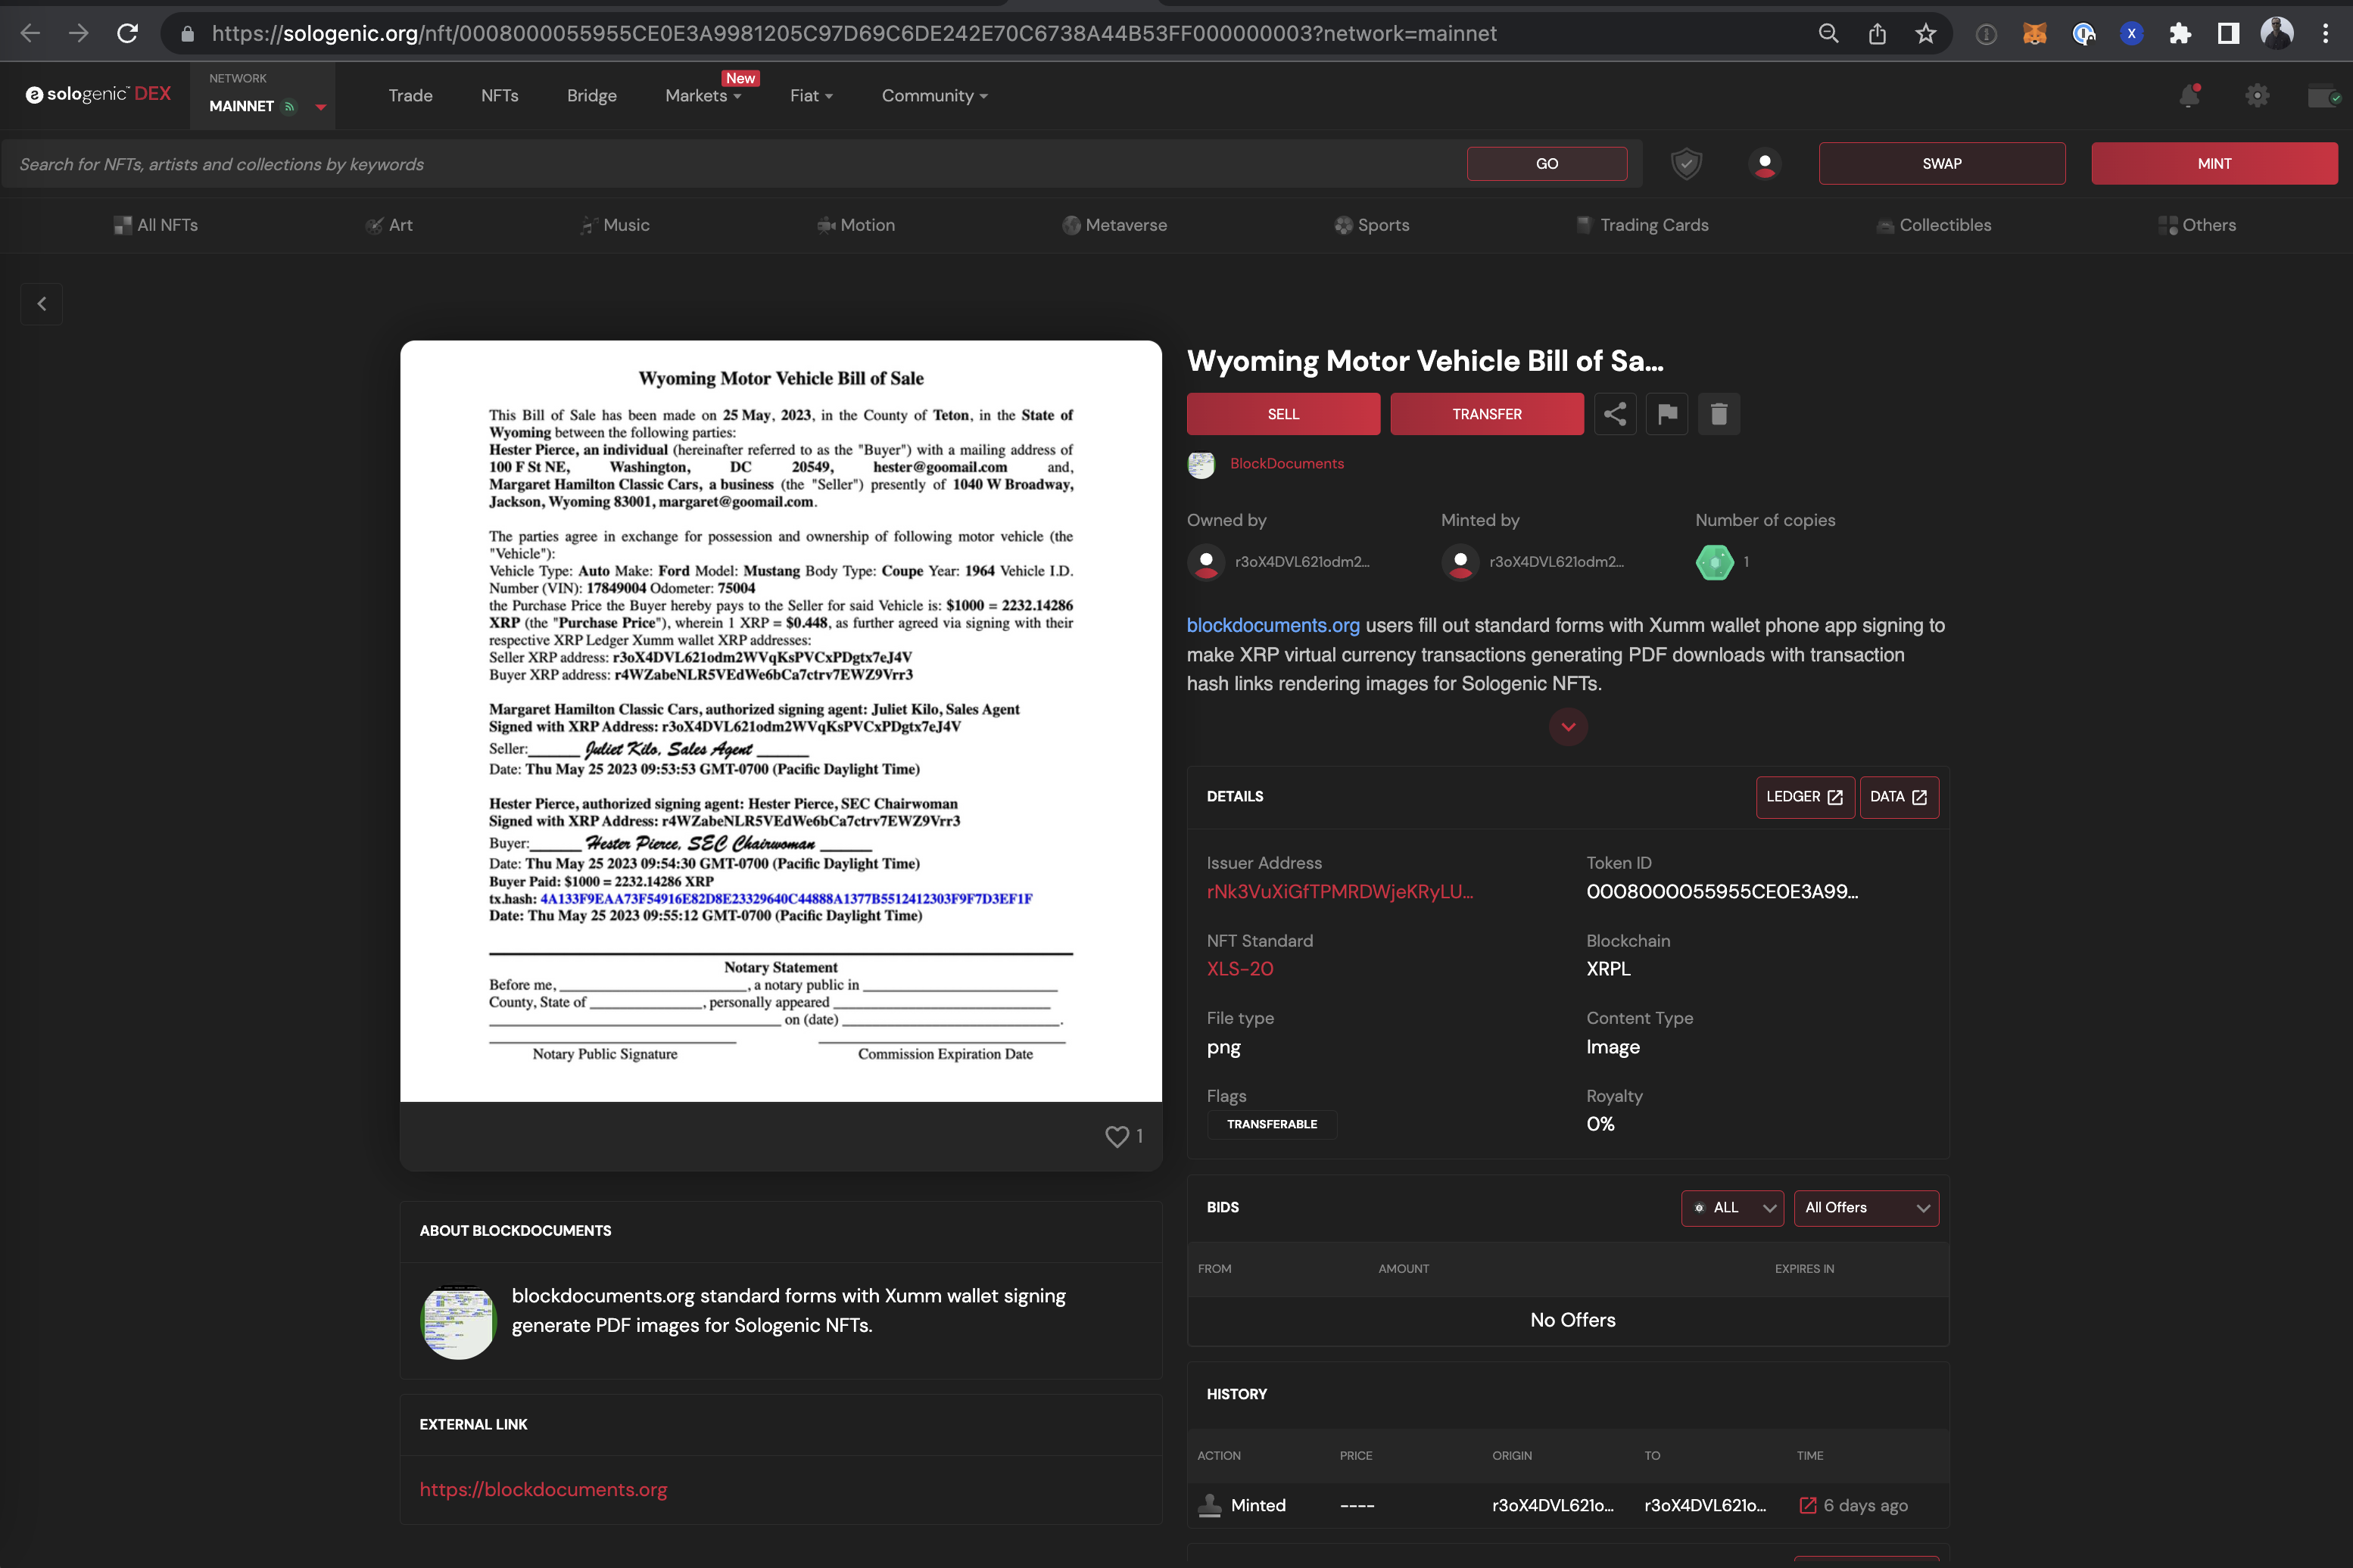Open the notifications bell
2353x1568 pixels.
[x=2189, y=96]
